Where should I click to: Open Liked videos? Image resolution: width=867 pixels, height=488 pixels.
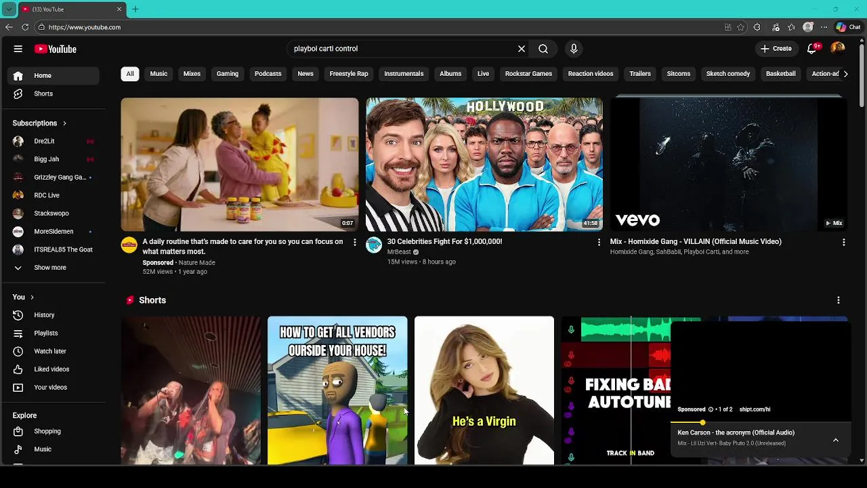[x=53, y=369]
